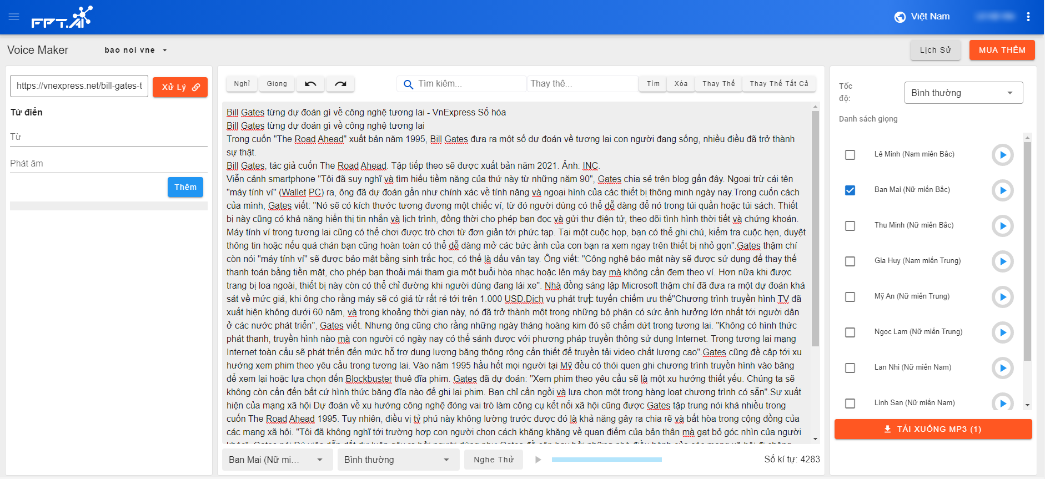This screenshot has height=479, width=1045.
Task: Click the Giọng toolbar button
Action: tap(277, 84)
